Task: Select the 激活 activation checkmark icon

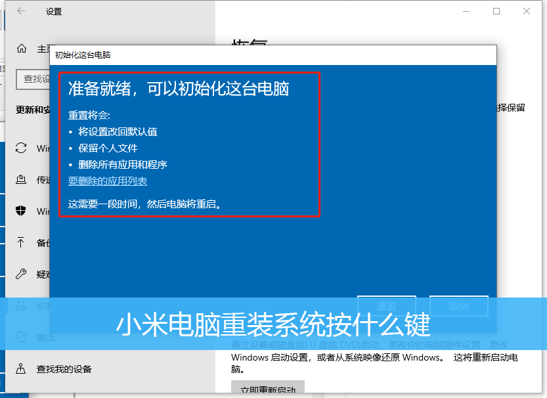Action: click(x=22, y=337)
